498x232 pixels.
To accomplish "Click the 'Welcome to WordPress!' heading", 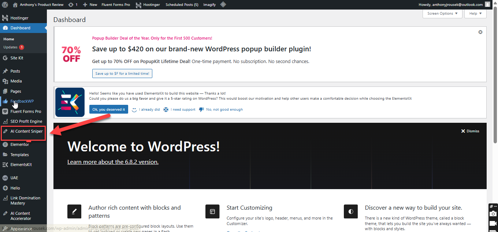I will (x=144, y=147).
